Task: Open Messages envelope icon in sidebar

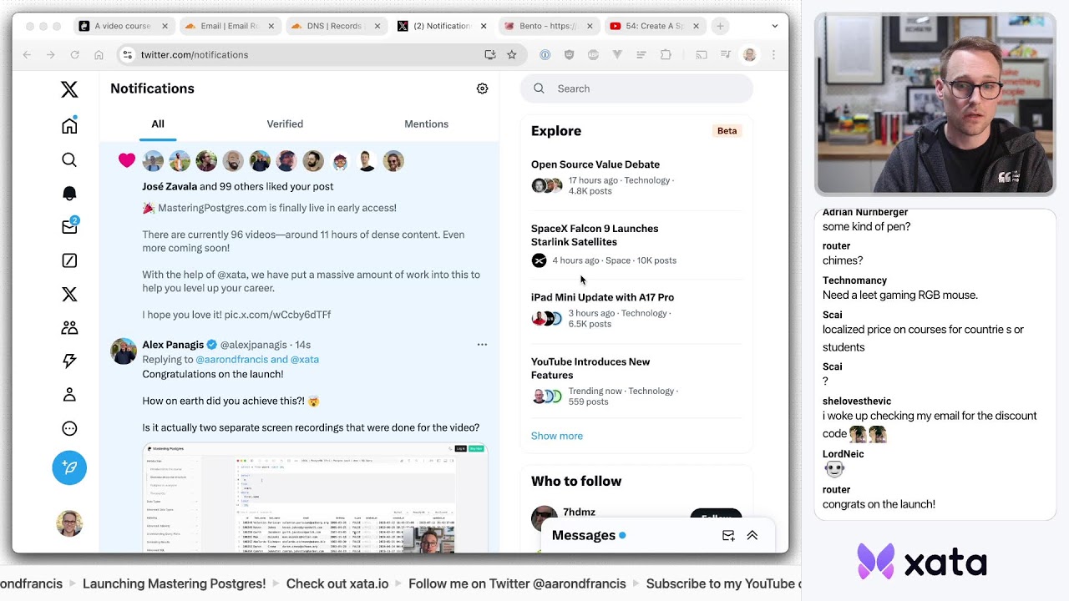Action: click(69, 227)
